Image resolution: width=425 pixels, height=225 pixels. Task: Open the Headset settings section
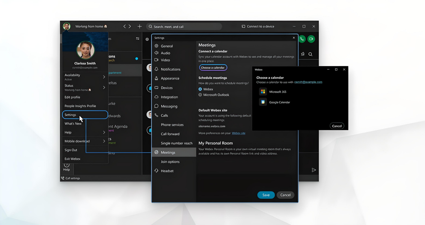[167, 171]
